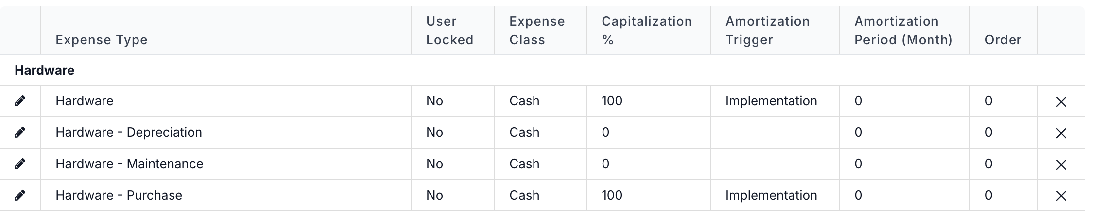Remove the Hardware - Depreciation row

[x=1061, y=133]
